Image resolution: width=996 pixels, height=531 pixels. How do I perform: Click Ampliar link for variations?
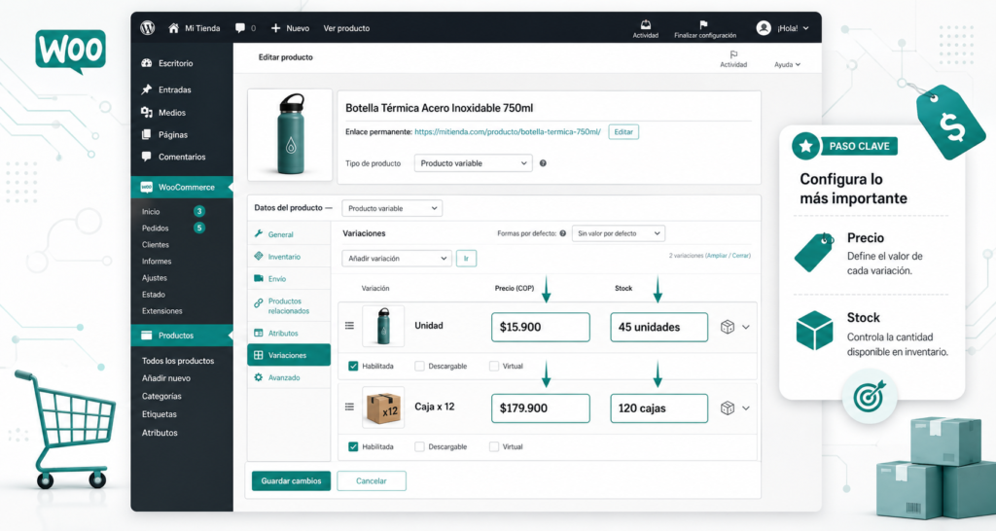(717, 256)
